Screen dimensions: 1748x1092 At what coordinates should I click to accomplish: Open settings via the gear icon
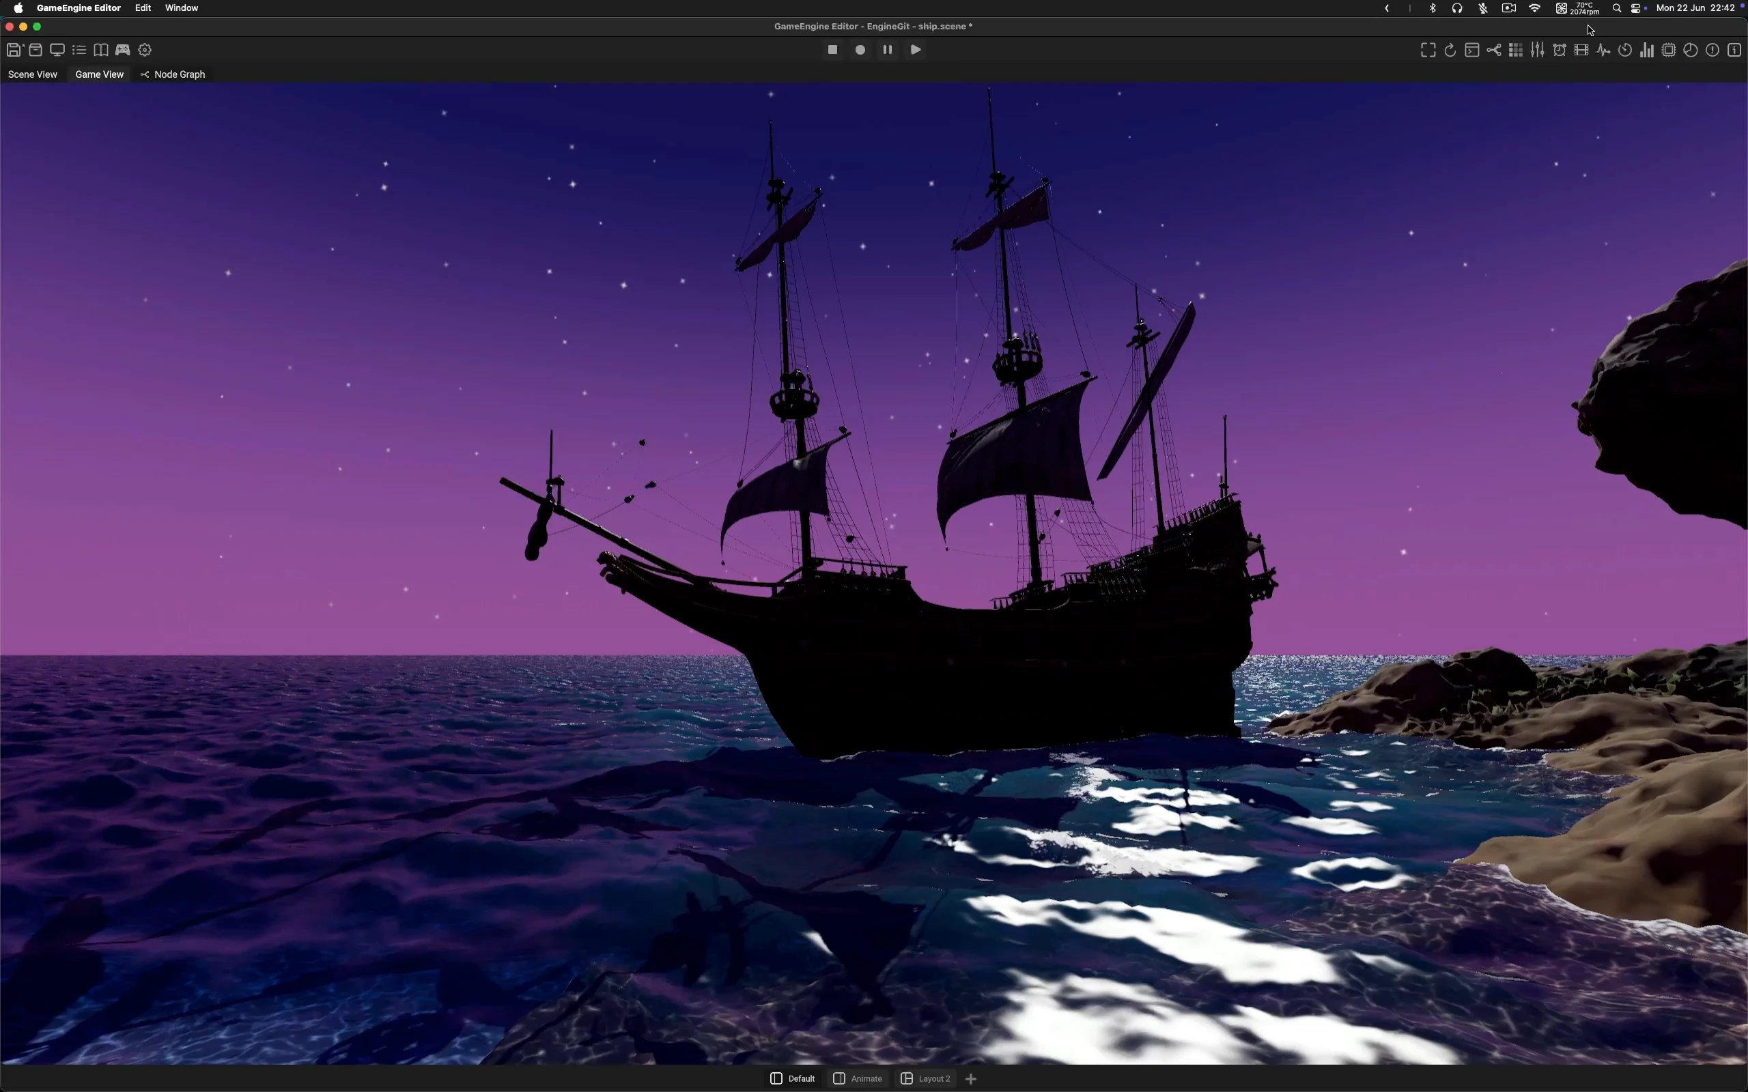(x=145, y=50)
